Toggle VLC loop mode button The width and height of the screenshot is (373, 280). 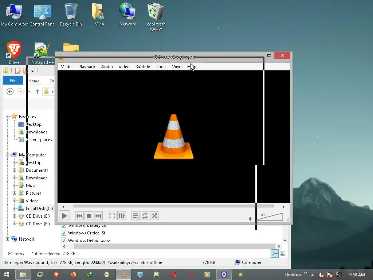(145, 216)
